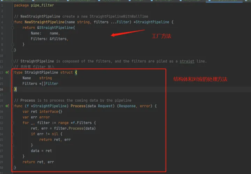Image resolution: width=251 pixels, height=174 pixels.
Task: Click *[]Filter in the struct Filters field
Action: (x=49, y=84)
